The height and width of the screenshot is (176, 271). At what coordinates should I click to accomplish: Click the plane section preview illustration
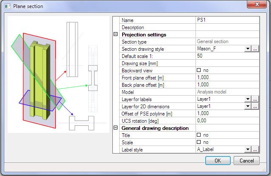pos(58,75)
